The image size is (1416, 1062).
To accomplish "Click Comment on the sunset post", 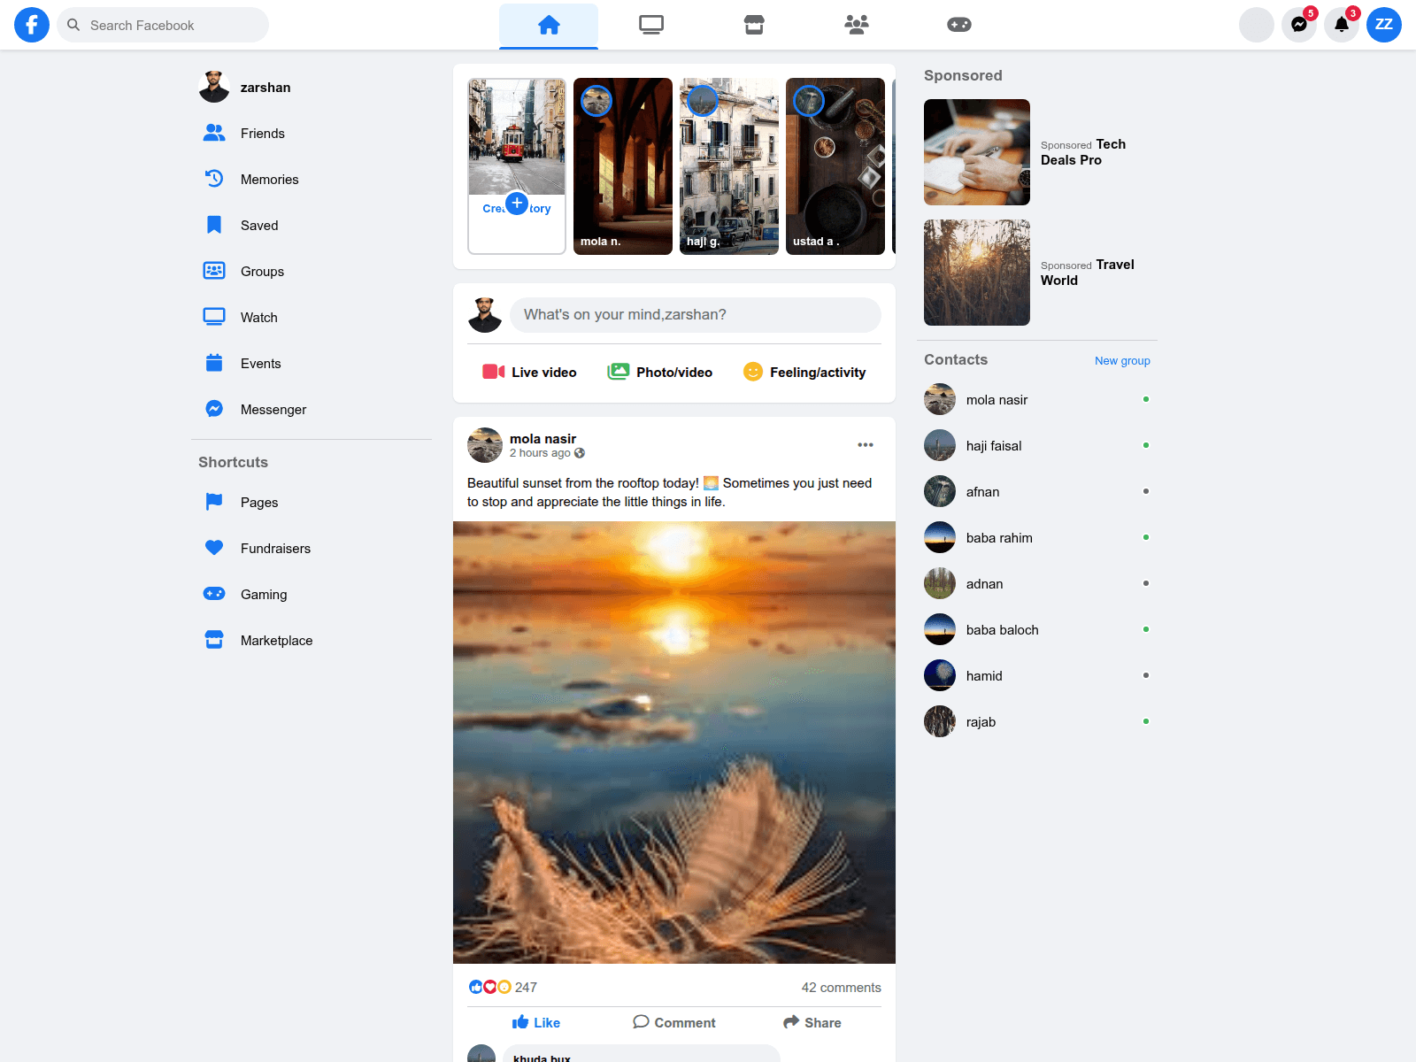I will coord(674,1022).
